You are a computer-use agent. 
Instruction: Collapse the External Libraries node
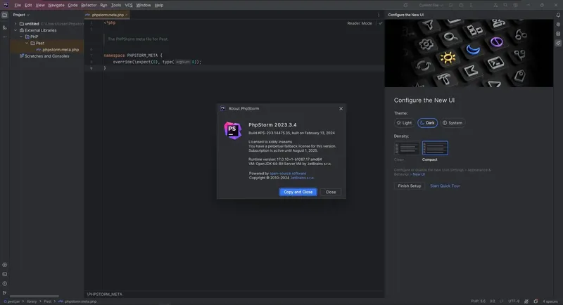tap(15, 30)
